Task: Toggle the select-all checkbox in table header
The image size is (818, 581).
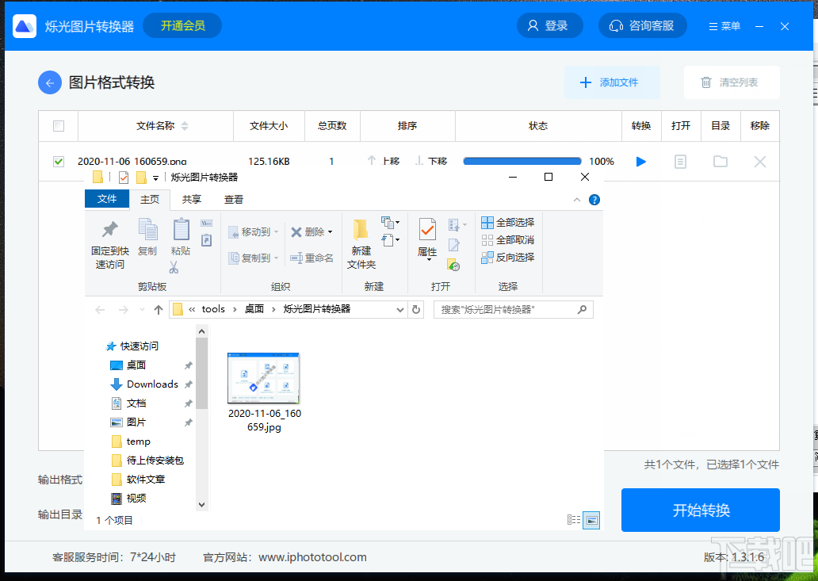Action: point(58,126)
